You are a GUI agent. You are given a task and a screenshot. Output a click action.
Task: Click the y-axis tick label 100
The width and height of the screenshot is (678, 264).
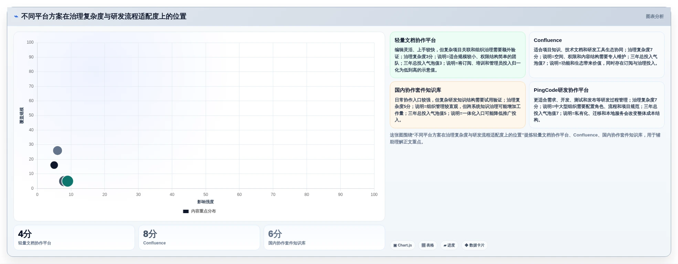30,42
